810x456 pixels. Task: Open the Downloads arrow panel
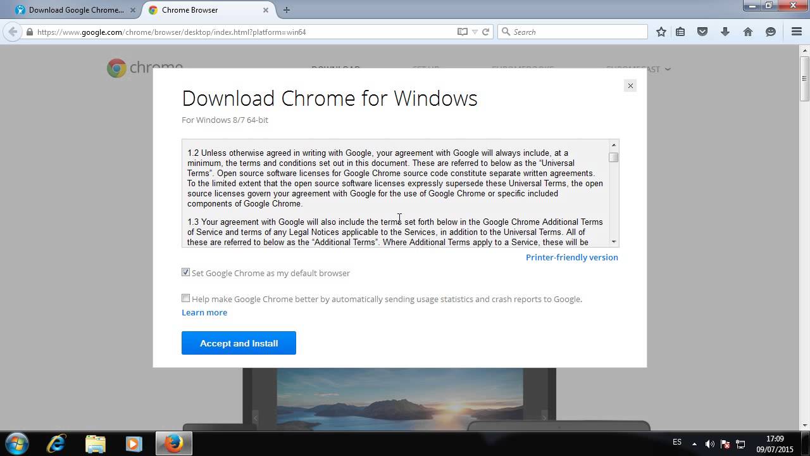point(725,32)
